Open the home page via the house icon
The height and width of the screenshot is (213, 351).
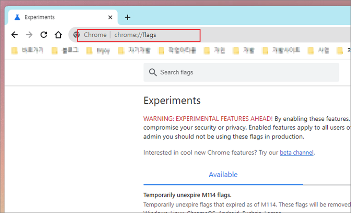point(58,35)
